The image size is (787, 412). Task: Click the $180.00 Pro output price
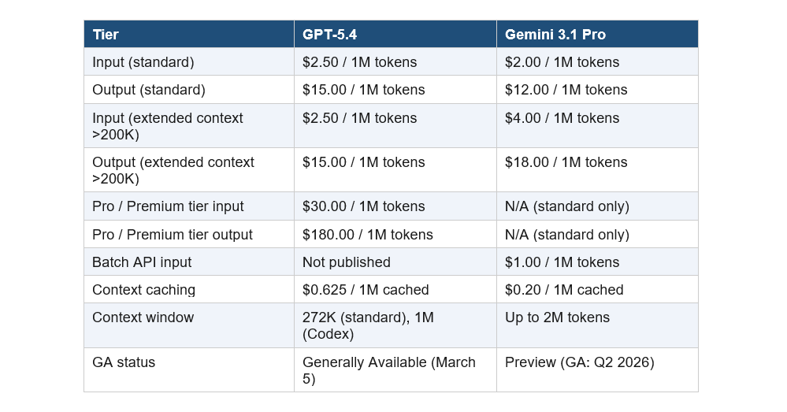click(x=367, y=235)
